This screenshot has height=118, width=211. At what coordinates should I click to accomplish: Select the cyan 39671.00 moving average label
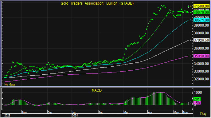pos(201,20)
